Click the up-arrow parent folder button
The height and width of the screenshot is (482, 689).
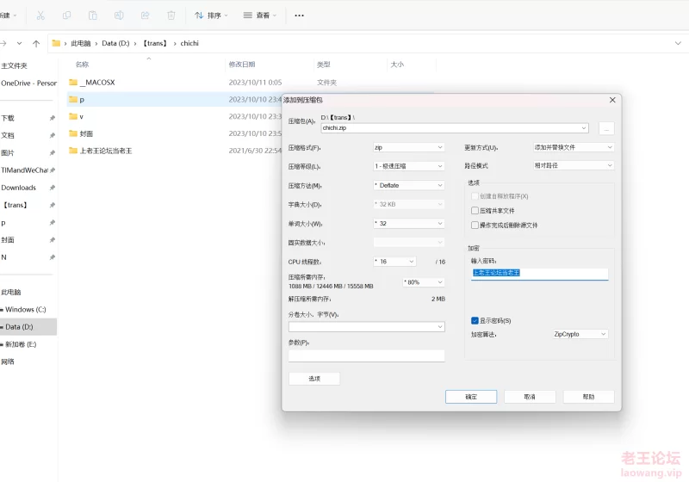point(35,43)
